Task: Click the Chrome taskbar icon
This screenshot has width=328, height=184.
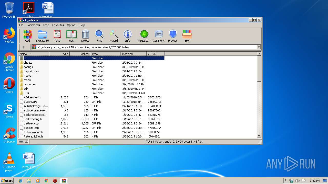Action: pos(46,181)
